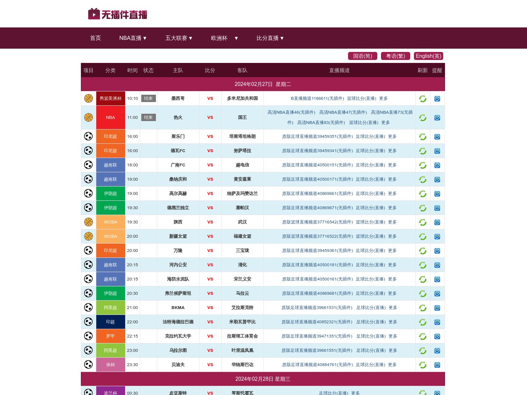Select the 印超 dark blue category cell
Image resolution: width=527 pixels, height=395 pixels.
click(x=111, y=322)
